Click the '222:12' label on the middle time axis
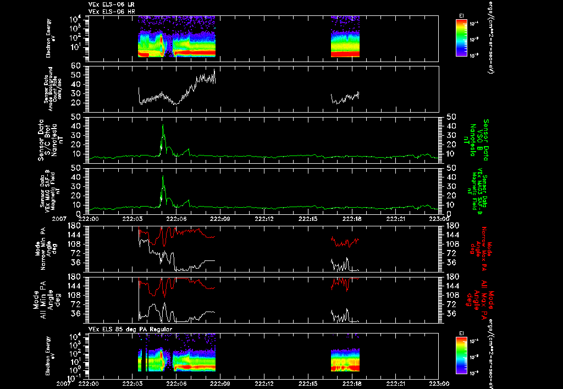The width and height of the screenshot is (563, 389). pyautogui.click(x=264, y=219)
